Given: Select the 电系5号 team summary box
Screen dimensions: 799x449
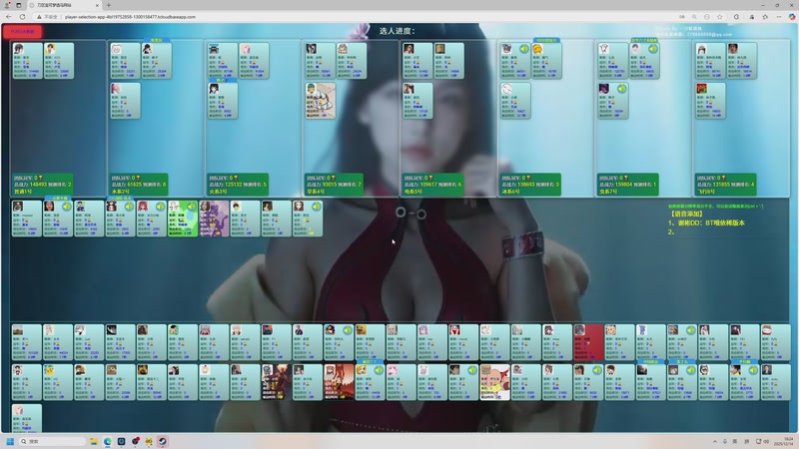Looking at the screenshot, I should point(433,185).
